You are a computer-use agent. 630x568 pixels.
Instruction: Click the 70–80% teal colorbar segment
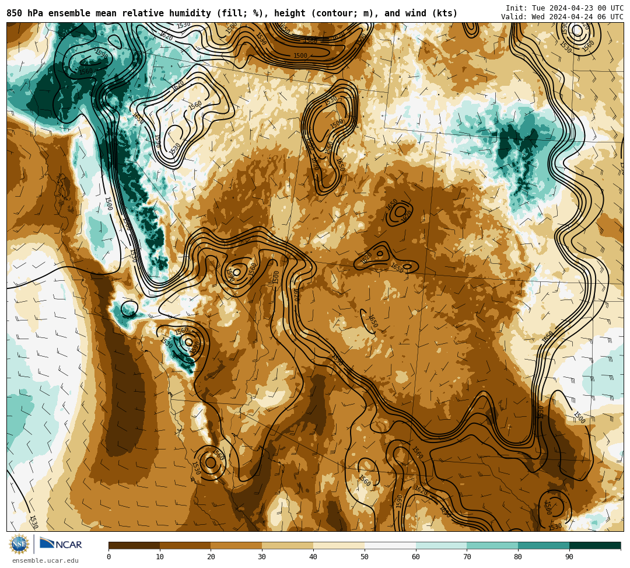click(492, 545)
